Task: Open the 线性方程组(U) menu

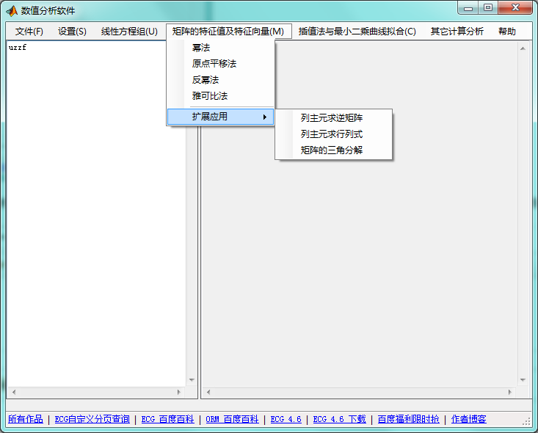Action: pos(129,32)
